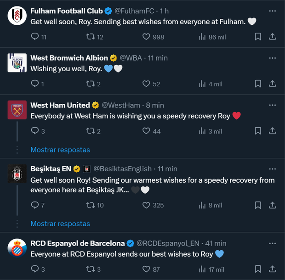Show replies under the West Ham tweet
285x280 pixels.
coord(60,150)
